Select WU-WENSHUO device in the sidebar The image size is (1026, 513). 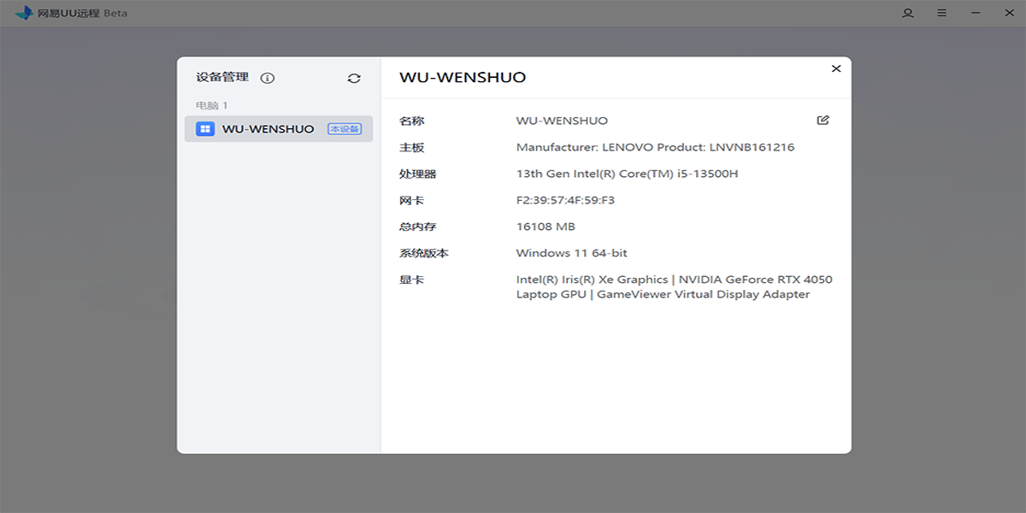point(279,129)
